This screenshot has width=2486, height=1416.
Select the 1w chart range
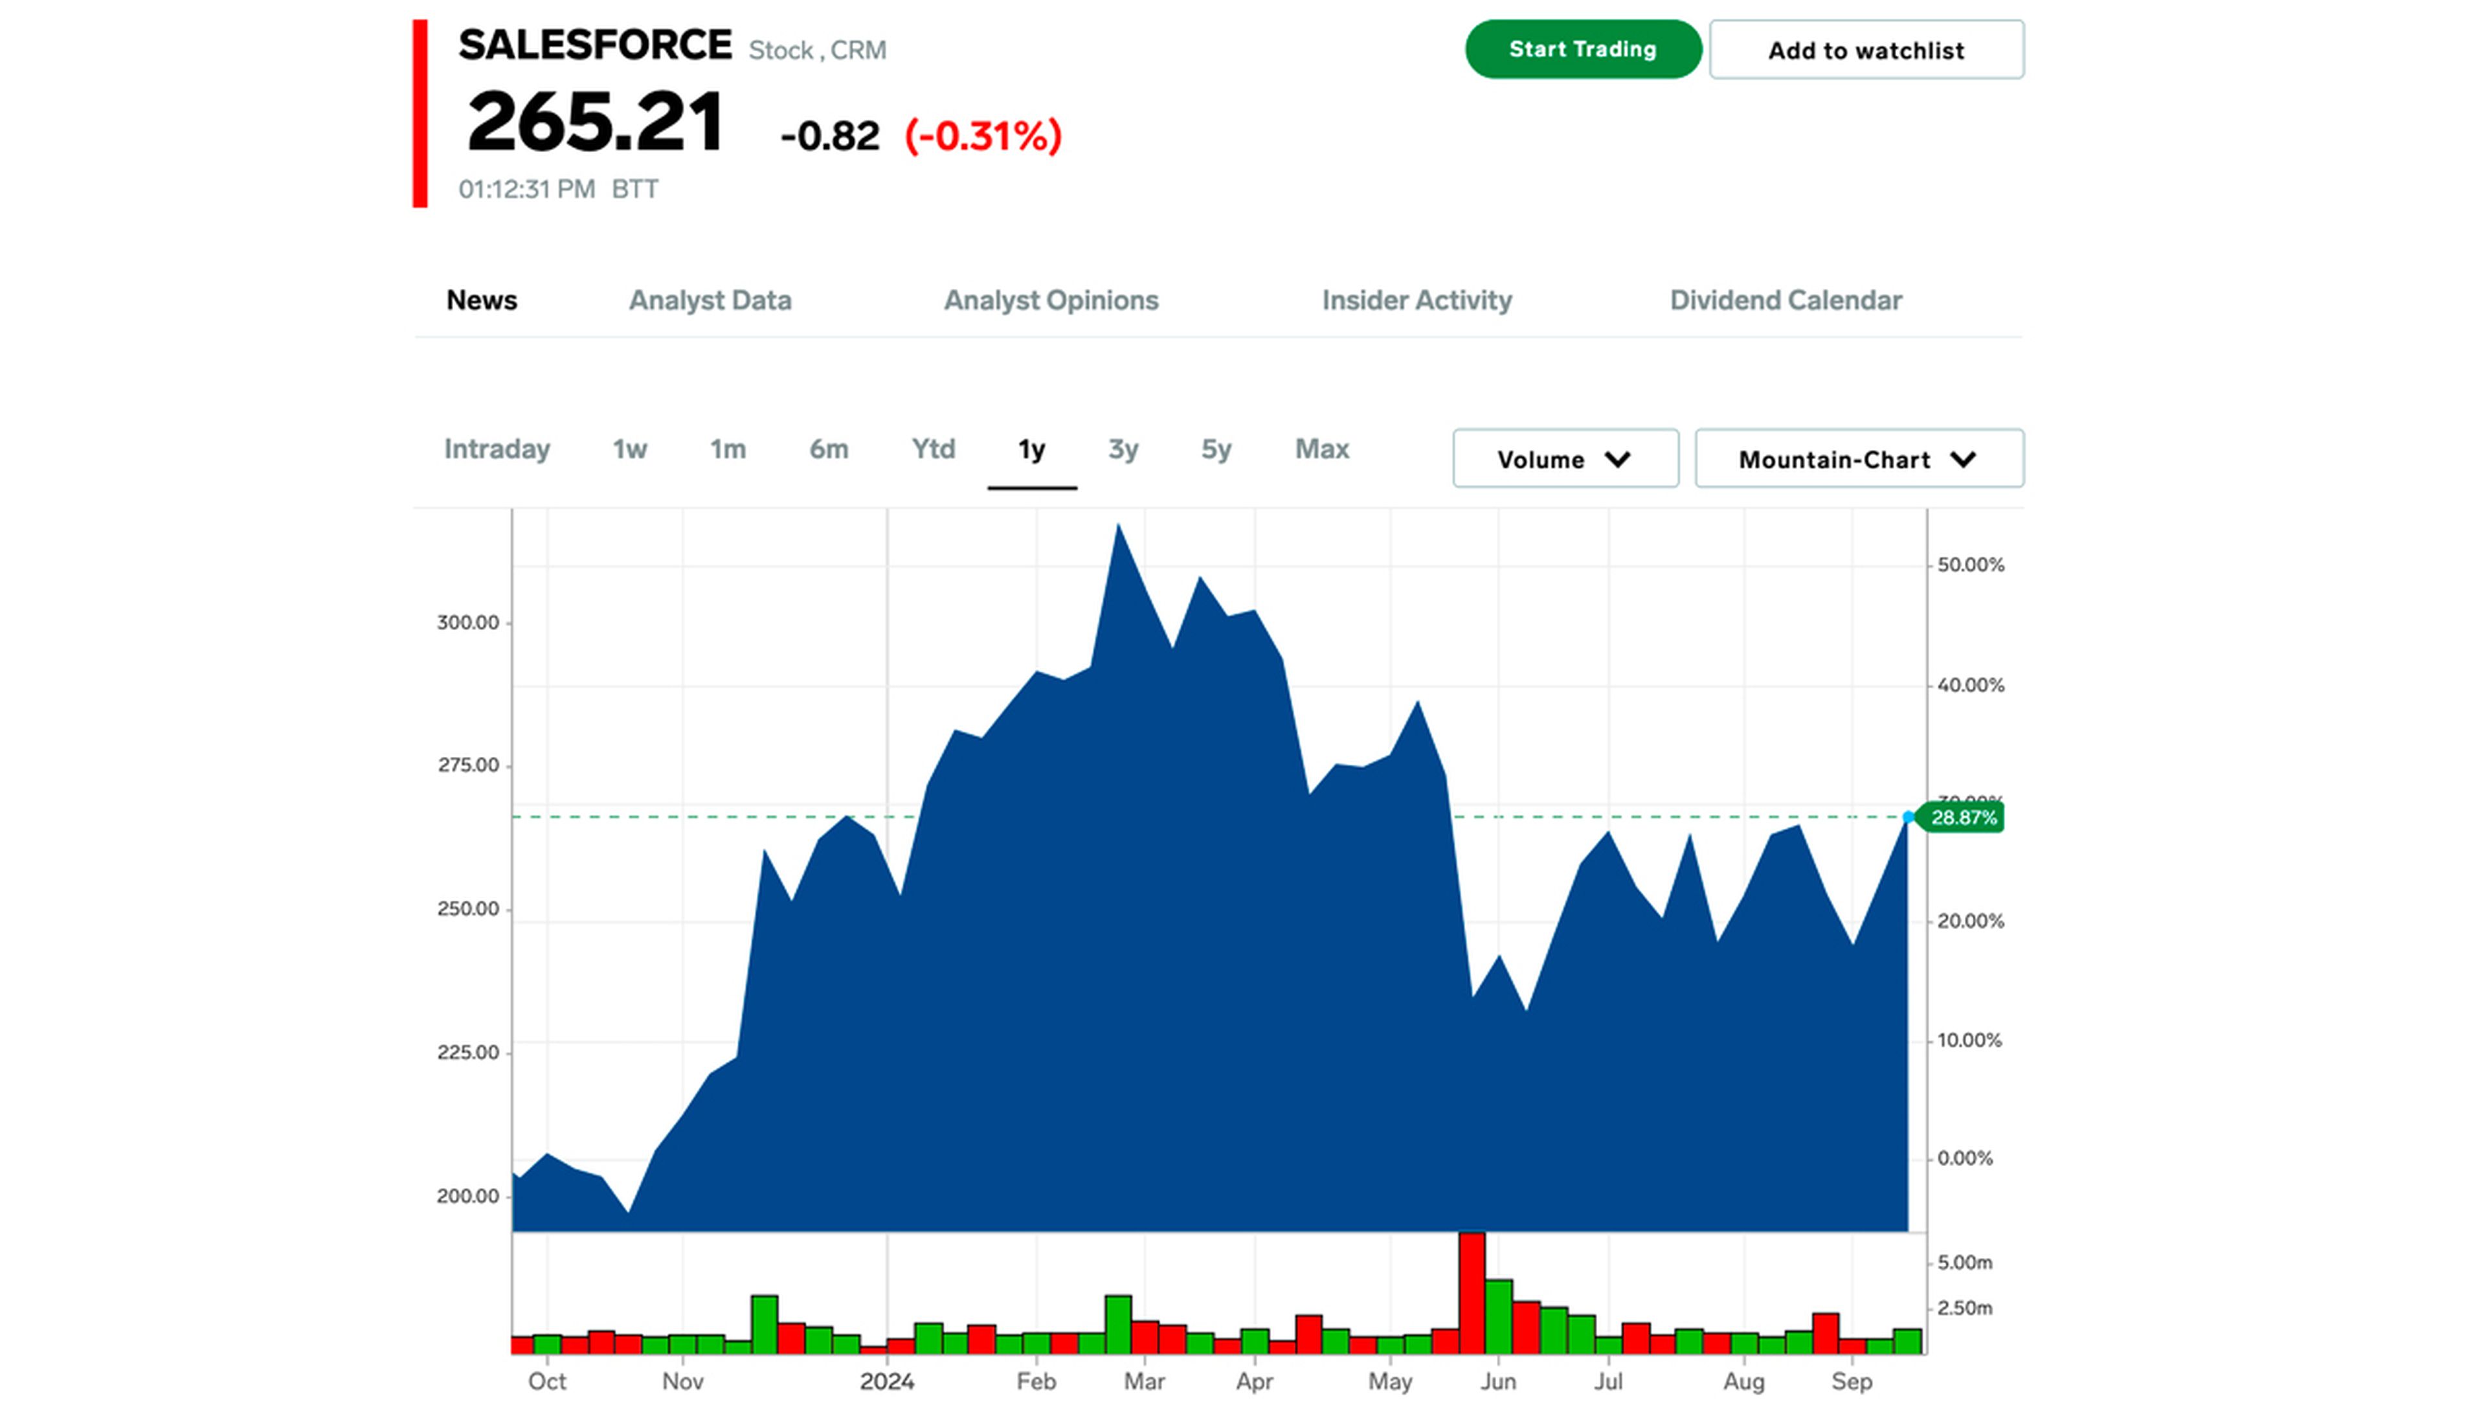tap(629, 449)
